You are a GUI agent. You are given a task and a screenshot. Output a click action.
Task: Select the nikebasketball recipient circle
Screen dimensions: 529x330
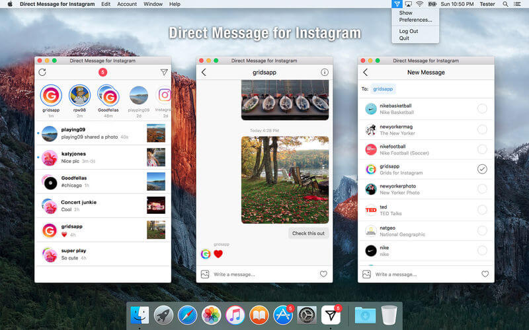pyautogui.click(x=482, y=108)
